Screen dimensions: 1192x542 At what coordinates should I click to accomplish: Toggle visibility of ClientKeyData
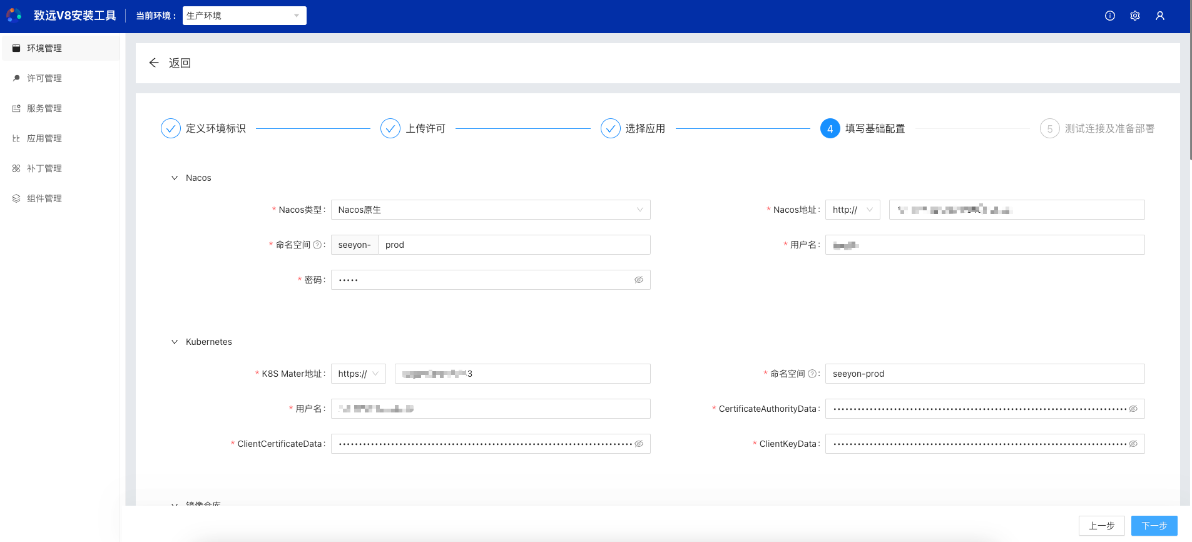pyautogui.click(x=1133, y=444)
